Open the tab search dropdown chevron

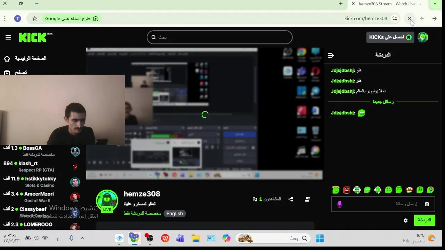pos(435,4)
